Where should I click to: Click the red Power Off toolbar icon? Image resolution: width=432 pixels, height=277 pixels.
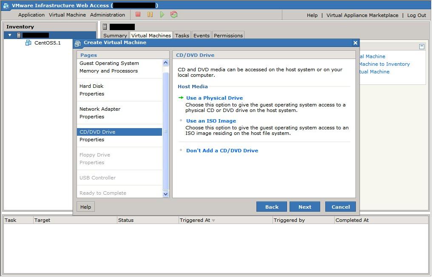click(138, 14)
